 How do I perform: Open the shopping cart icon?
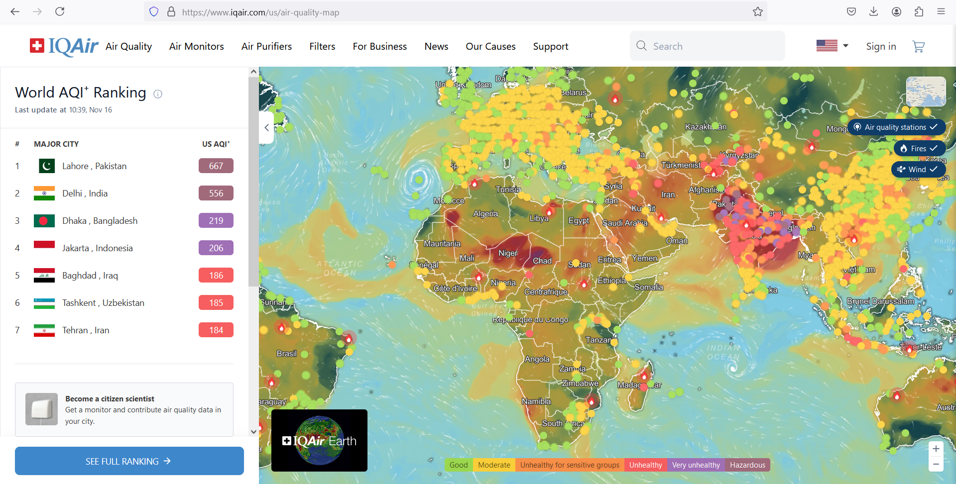[x=918, y=46]
